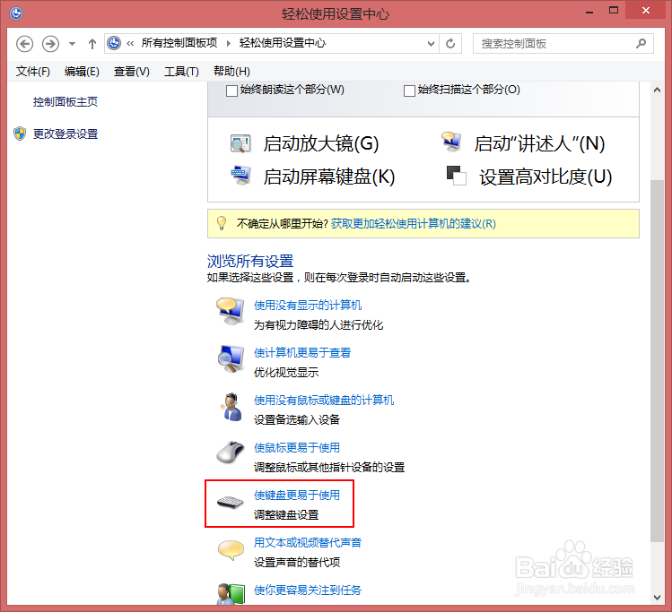This screenshot has width=672, height=612.
Task: Click the headset person icon
Action: 231,407
